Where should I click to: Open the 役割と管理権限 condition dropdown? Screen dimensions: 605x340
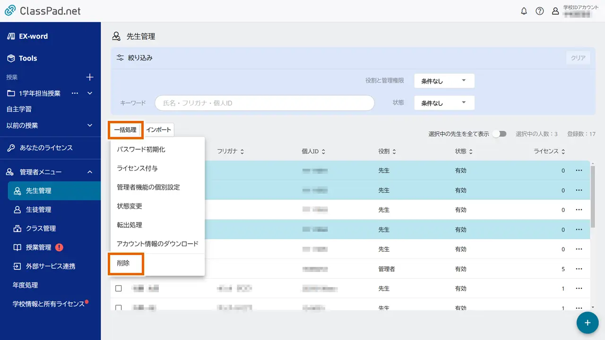(443, 81)
